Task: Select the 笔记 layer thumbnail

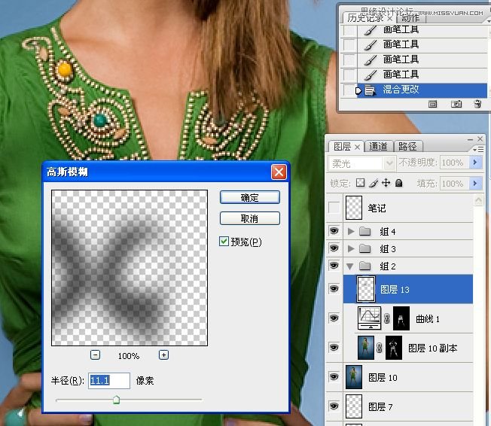Action: [x=354, y=208]
